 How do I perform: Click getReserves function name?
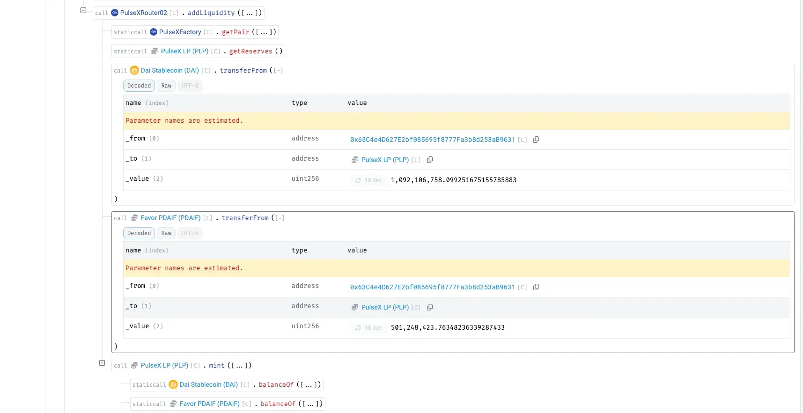coord(250,52)
